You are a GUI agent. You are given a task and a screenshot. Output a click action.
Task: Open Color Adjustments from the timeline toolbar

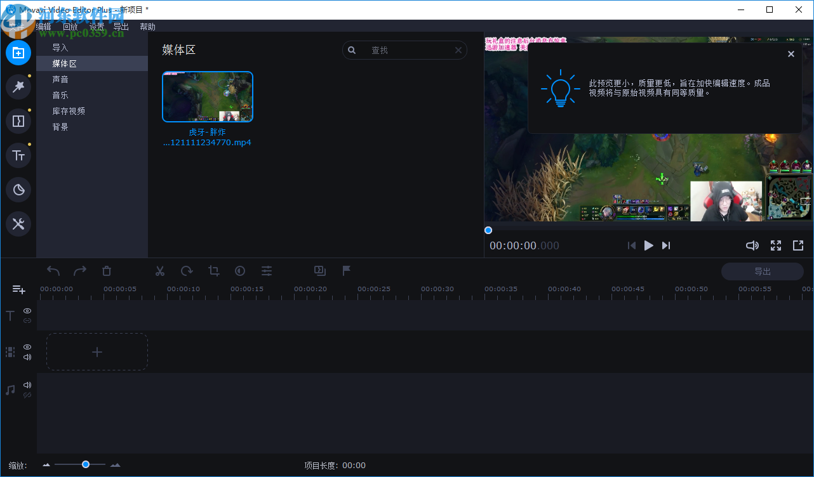[x=239, y=271]
